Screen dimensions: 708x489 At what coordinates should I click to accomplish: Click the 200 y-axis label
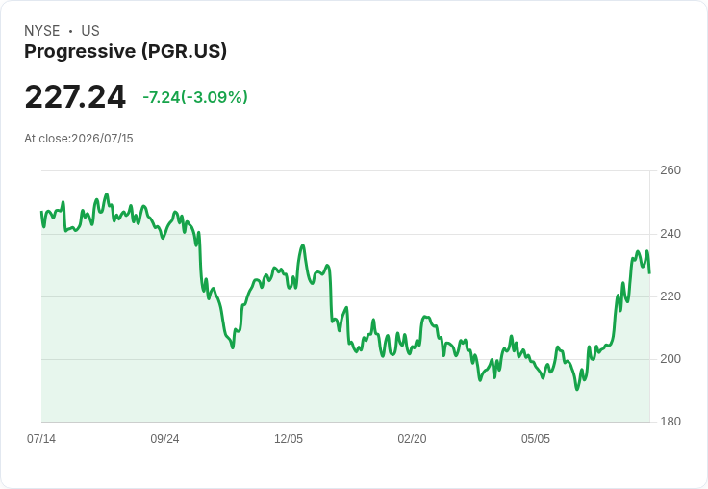point(670,359)
